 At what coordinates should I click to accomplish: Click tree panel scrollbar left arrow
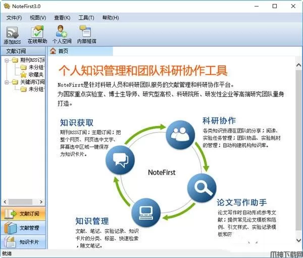pos(5,202)
